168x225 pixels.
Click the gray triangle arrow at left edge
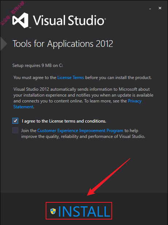[4, 44]
